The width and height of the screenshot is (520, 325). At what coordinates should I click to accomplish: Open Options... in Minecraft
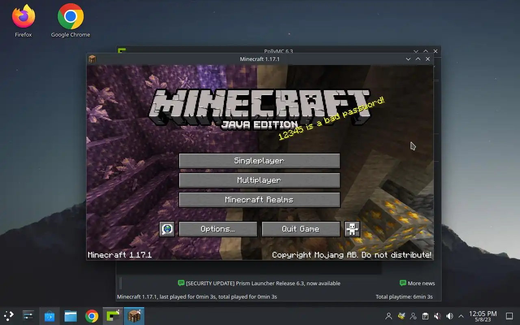218,229
